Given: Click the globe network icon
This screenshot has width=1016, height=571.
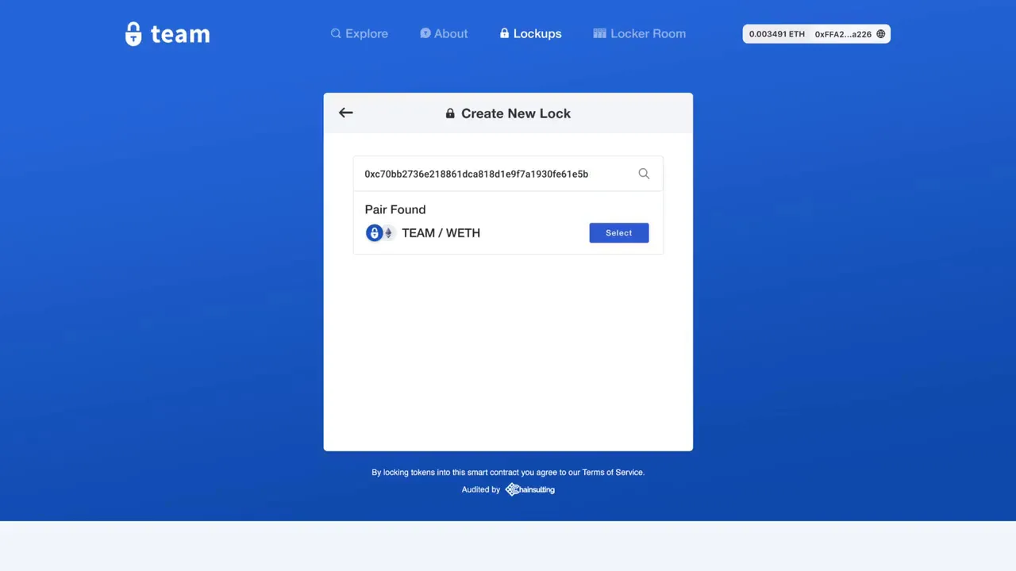Looking at the screenshot, I should pyautogui.click(x=880, y=34).
